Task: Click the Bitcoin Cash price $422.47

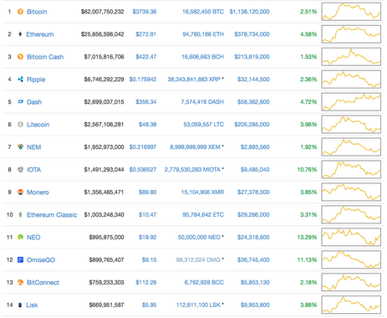Action: click(146, 57)
